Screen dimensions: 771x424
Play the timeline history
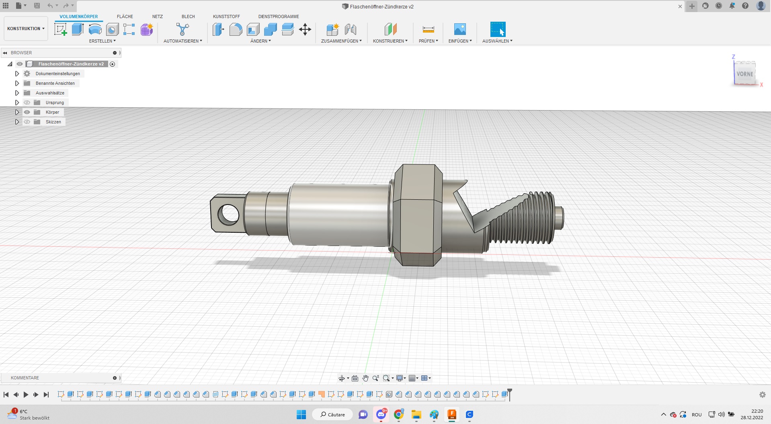(x=26, y=395)
